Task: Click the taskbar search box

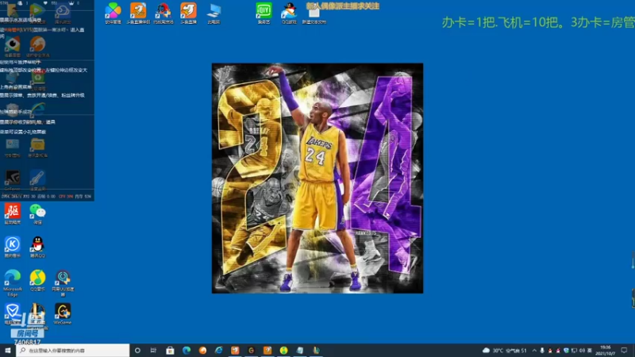Action: point(73,351)
